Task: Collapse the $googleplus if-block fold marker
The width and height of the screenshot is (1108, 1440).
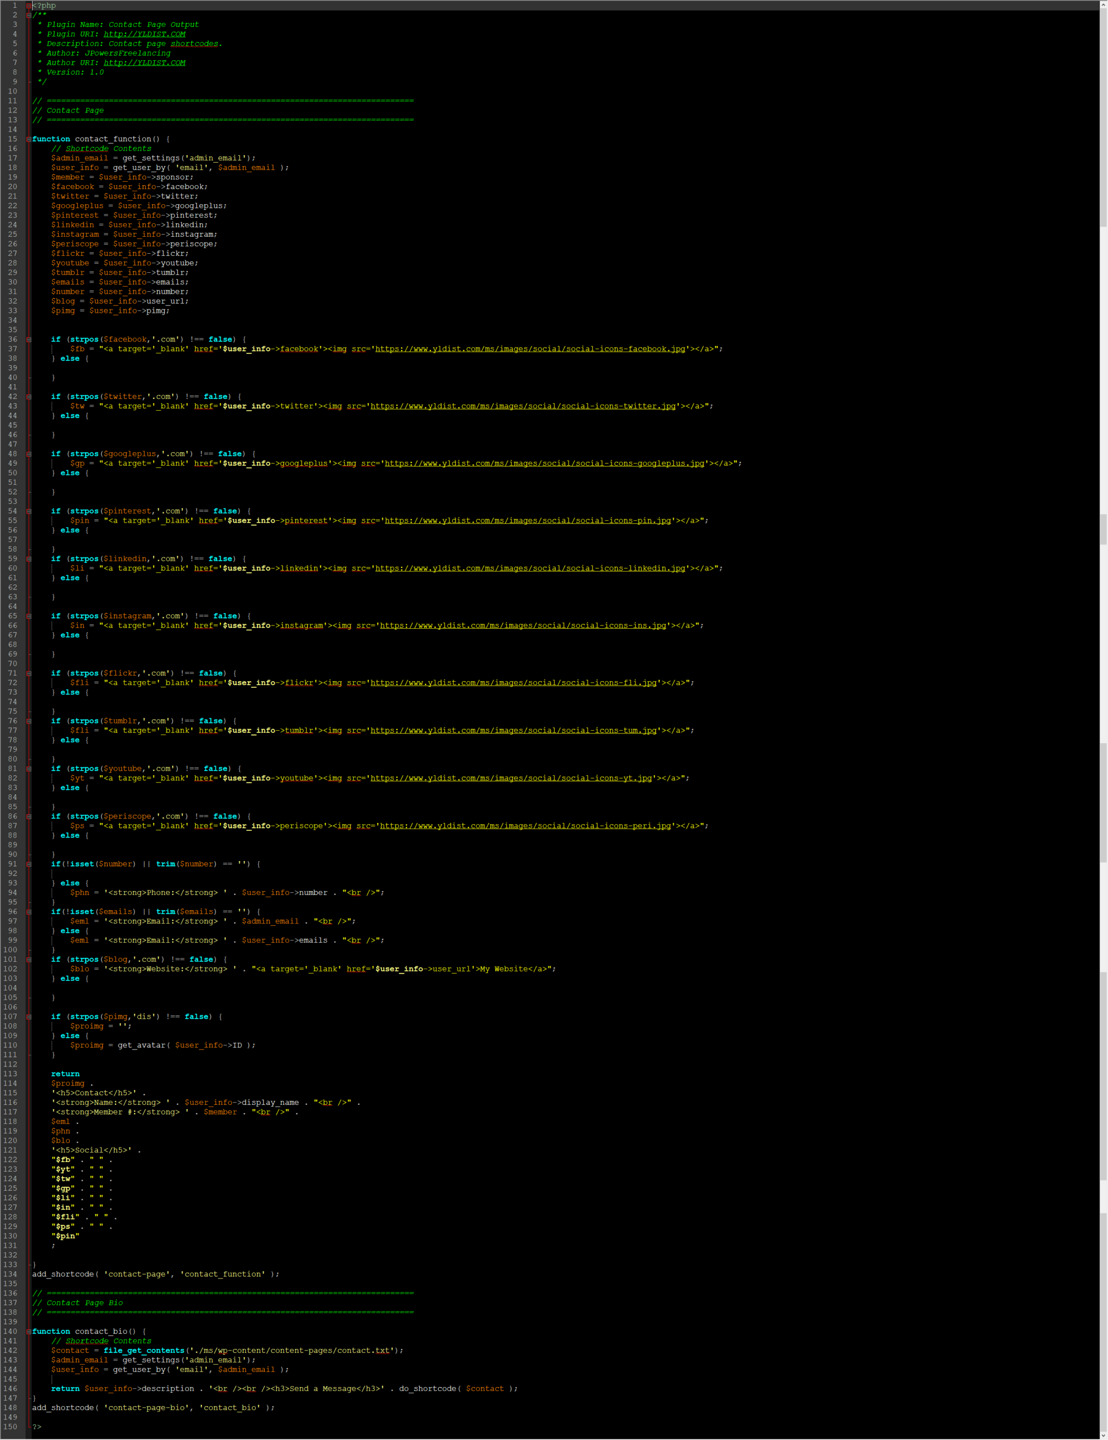Action: point(29,454)
